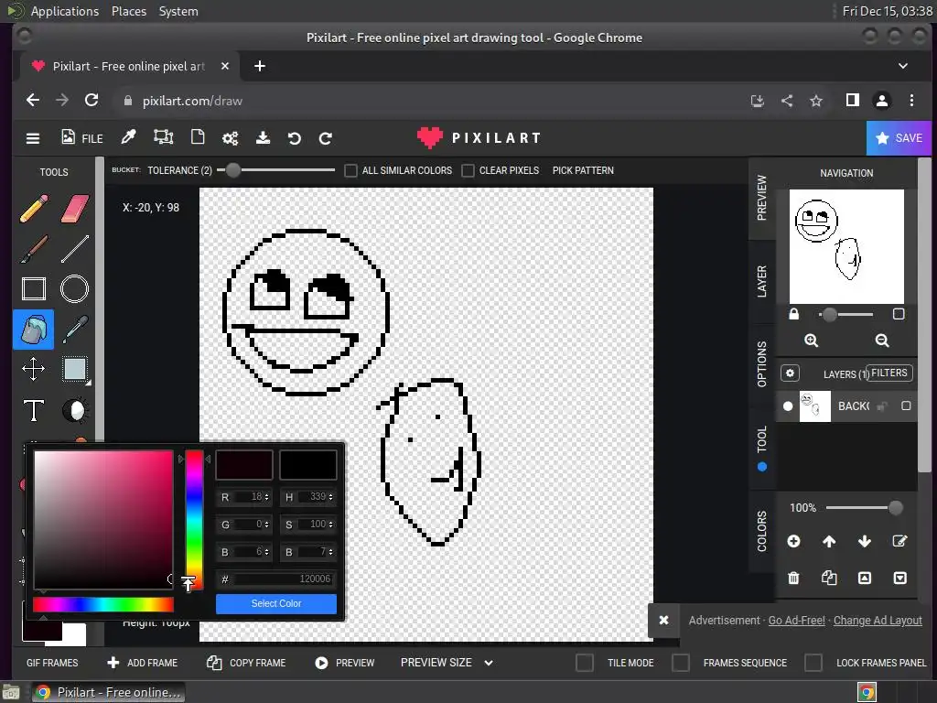The image size is (937, 703).
Task: Select the Pencil tool
Action: tap(34, 209)
